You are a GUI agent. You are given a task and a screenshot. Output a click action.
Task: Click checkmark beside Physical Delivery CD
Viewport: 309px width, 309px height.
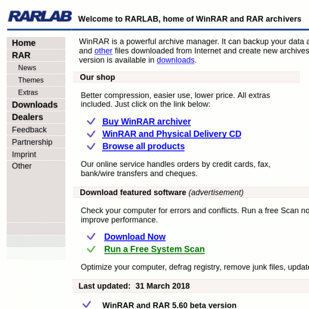pyautogui.click(x=91, y=134)
